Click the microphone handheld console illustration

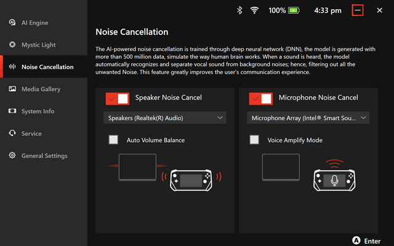coord(334,180)
